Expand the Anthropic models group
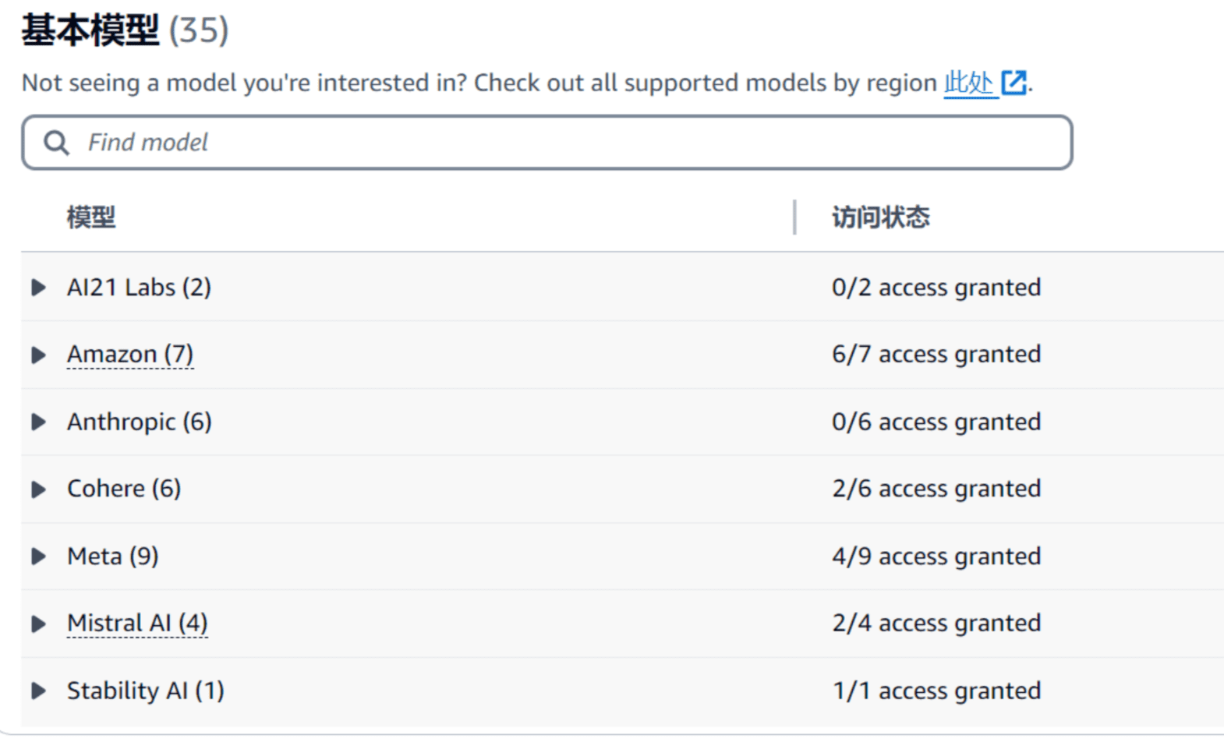This screenshot has height=742, width=1224. point(38,422)
